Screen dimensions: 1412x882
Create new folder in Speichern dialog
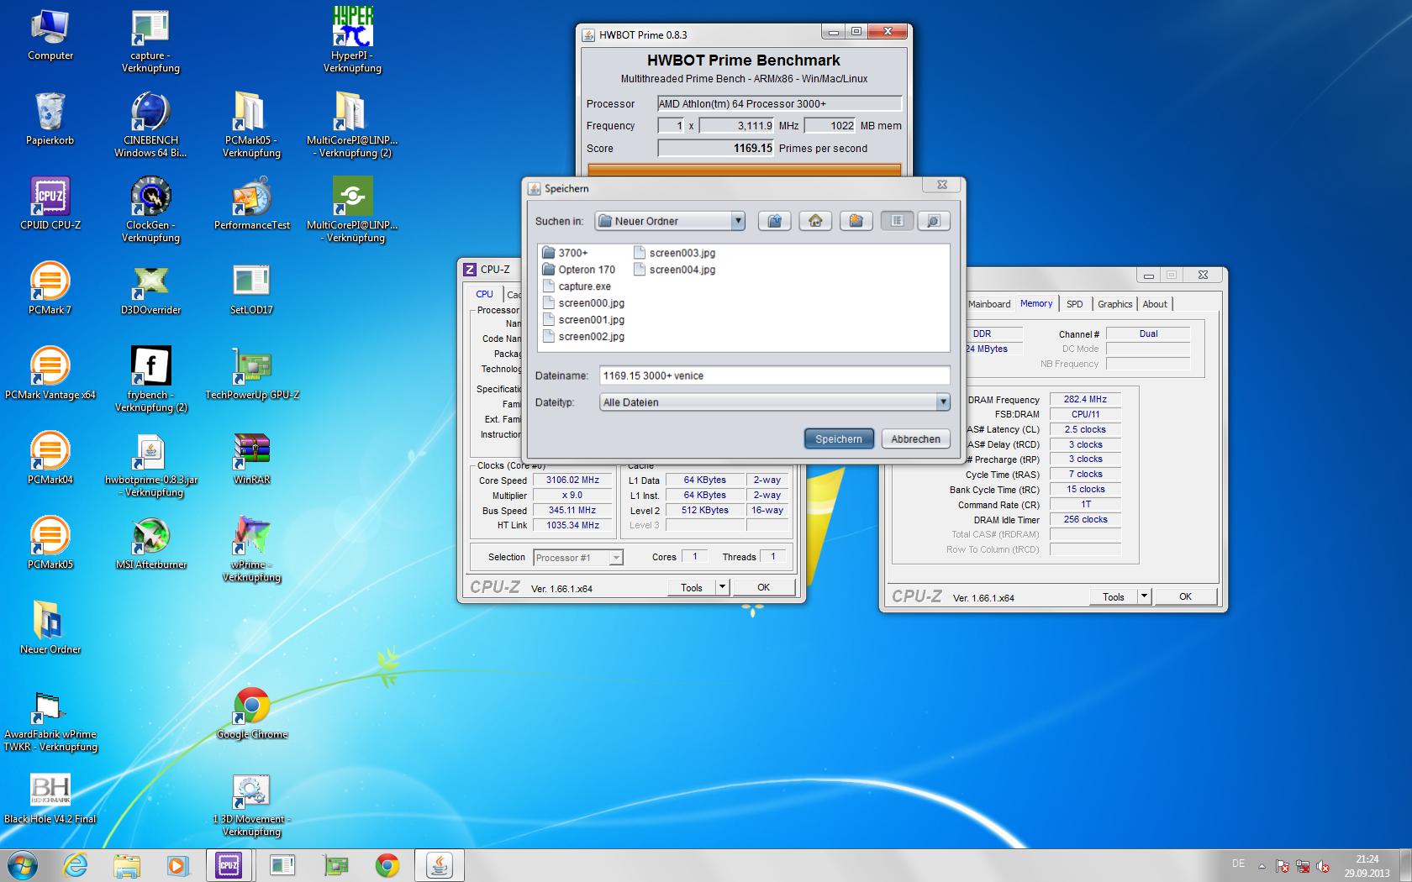(x=856, y=221)
